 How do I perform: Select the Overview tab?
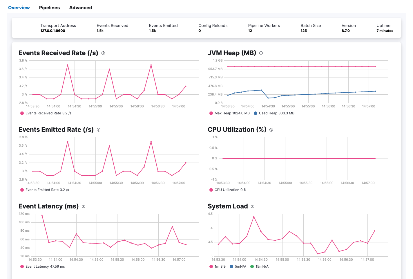tap(19, 8)
